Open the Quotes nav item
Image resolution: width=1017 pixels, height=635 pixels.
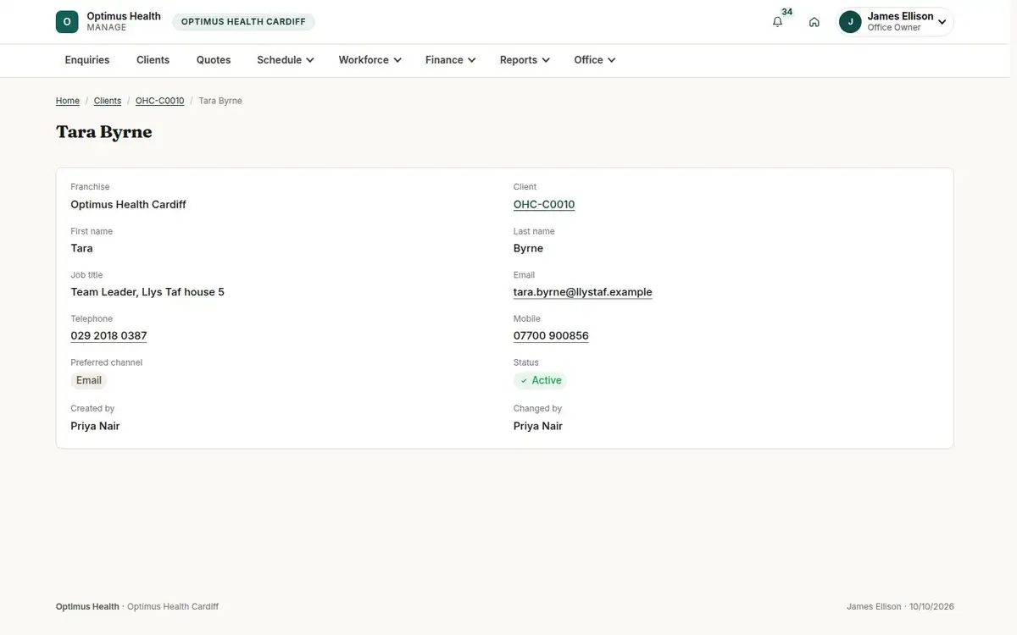click(214, 60)
